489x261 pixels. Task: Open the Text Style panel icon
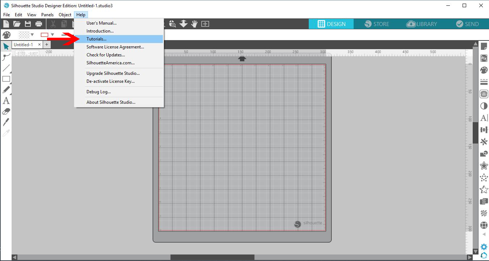[484, 118]
